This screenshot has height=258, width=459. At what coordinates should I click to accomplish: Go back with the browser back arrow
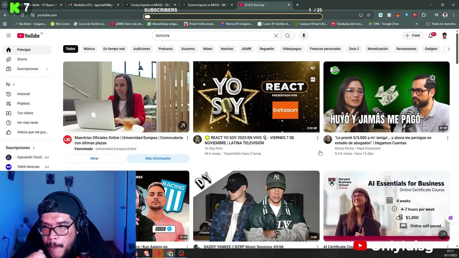[5, 15]
